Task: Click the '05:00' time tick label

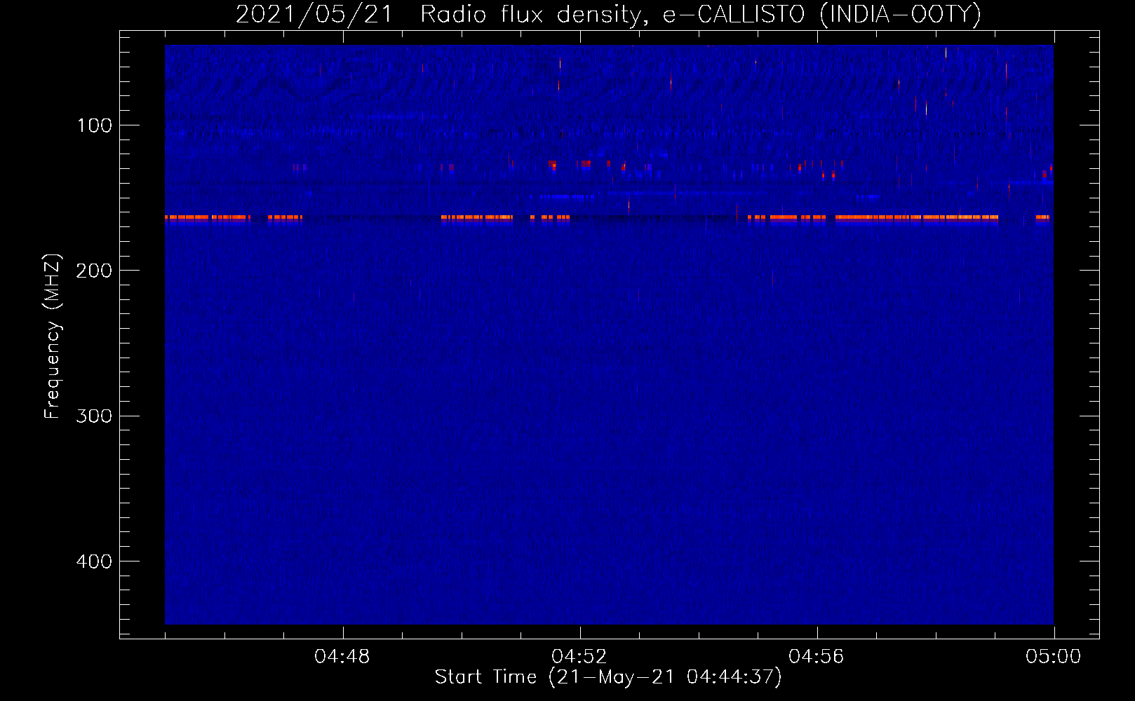Action: pos(1054,657)
